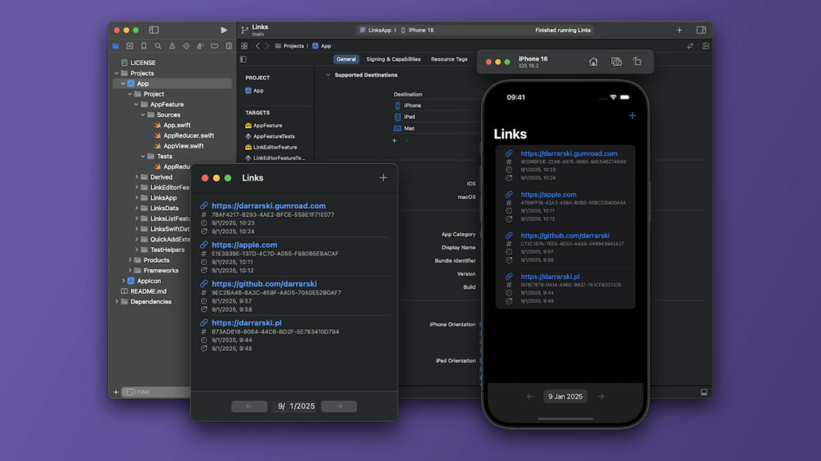Collapse the Sources folder
Image resolution: width=821 pixels, height=461 pixels.
[143, 115]
